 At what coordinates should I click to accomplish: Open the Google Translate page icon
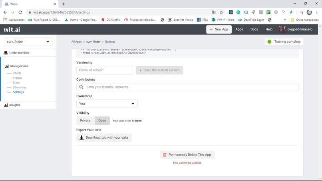pyautogui.click(x=214, y=12)
